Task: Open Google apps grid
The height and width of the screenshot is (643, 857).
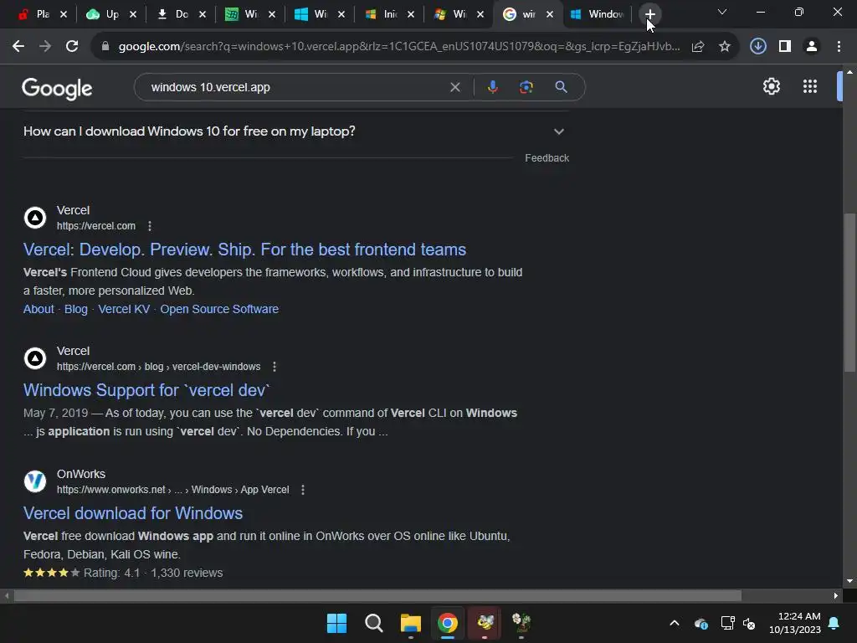Action: pyautogui.click(x=810, y=86)
